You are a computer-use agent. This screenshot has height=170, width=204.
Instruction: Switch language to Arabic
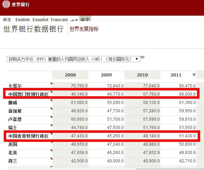[74, 19]
